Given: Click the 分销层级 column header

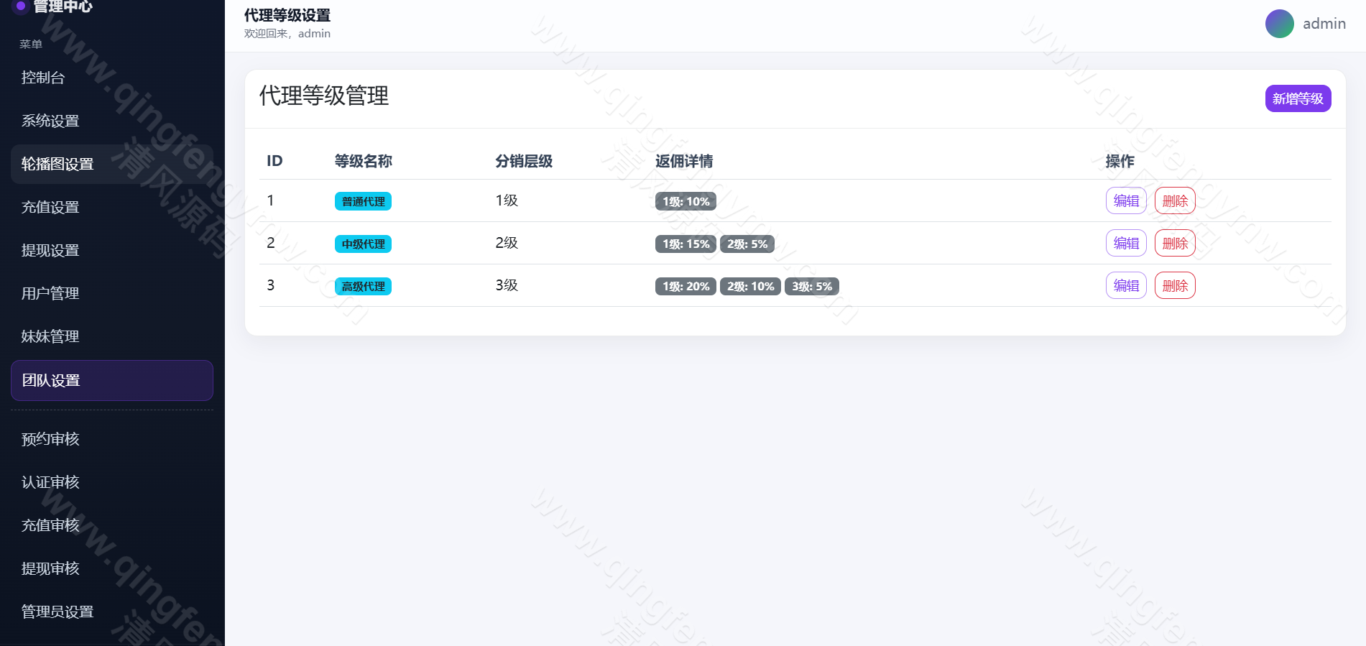Looking at the screenshot, I should 524,161.
